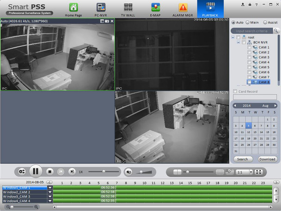This screenshot has width=281, height=211.
Task: Click the device search input field
Action: (x=251, y=31)
